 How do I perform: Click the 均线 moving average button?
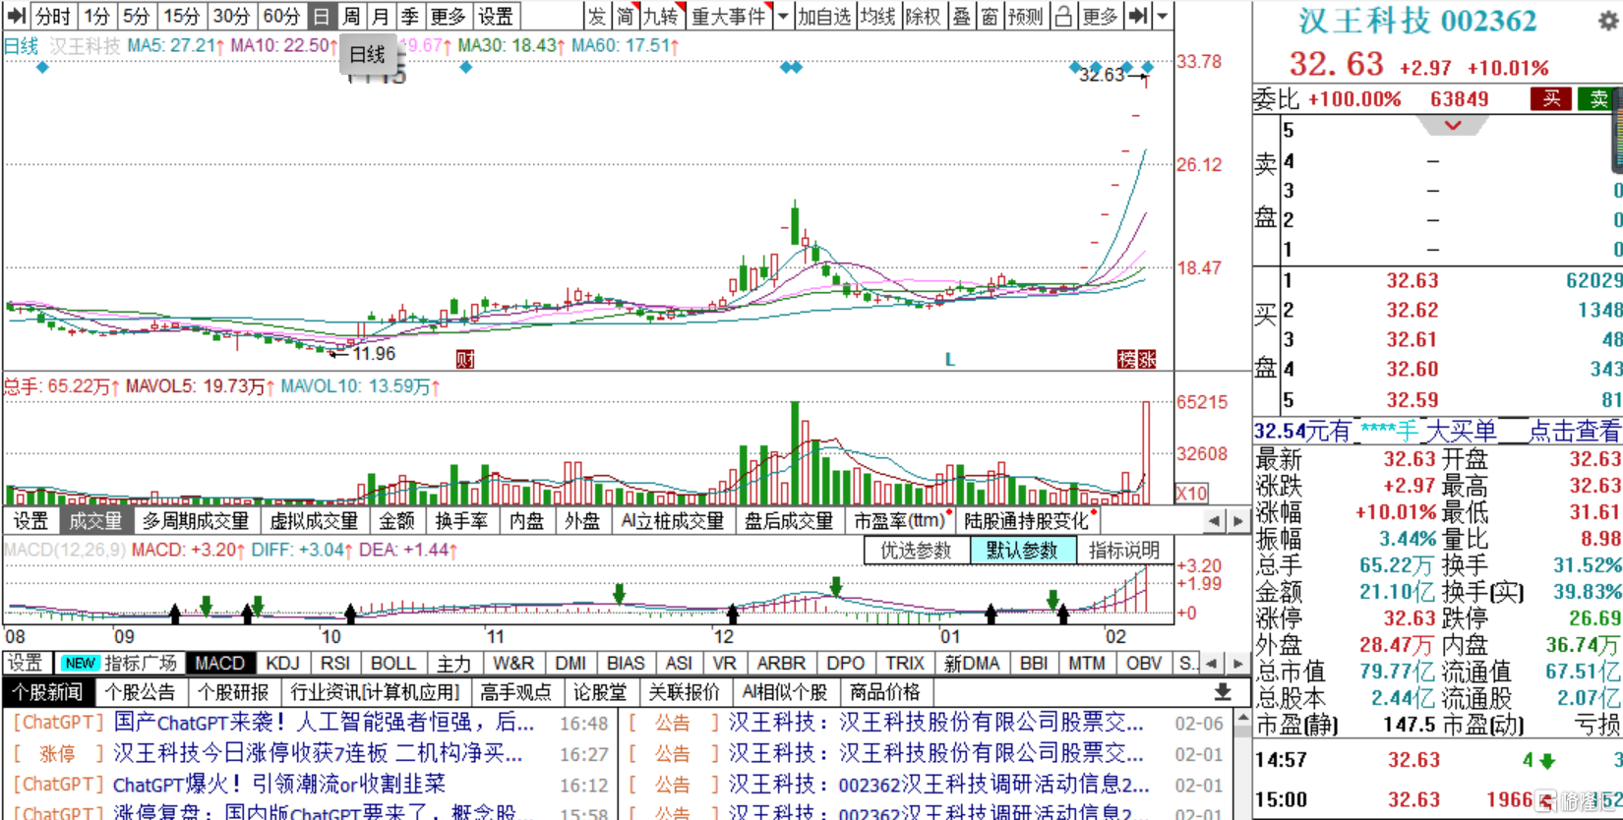(x=877, y=16)
